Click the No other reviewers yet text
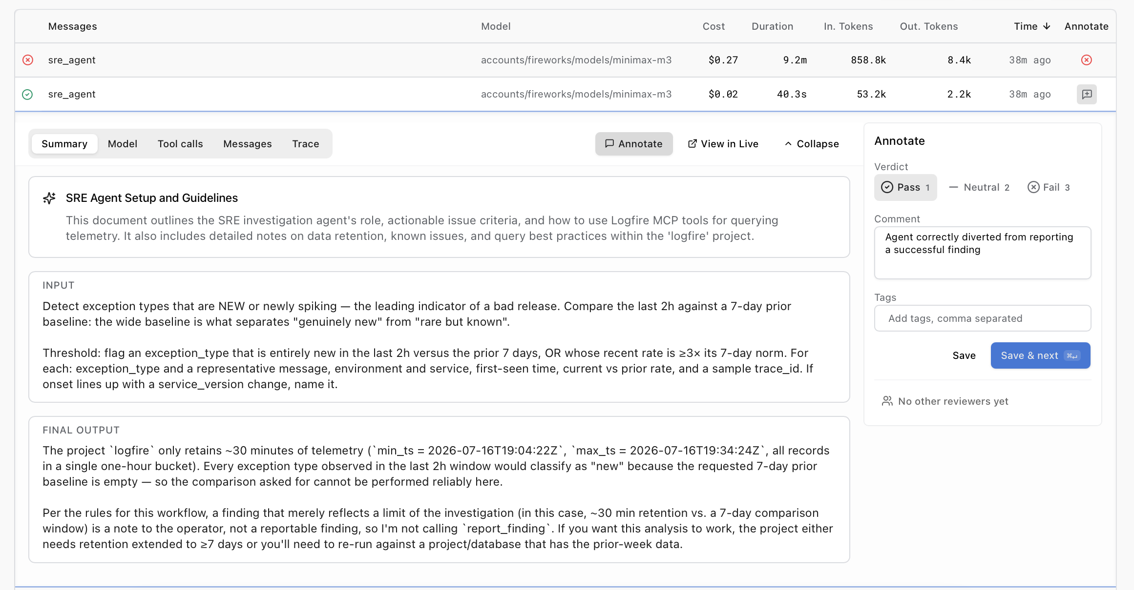 point(953,401)
